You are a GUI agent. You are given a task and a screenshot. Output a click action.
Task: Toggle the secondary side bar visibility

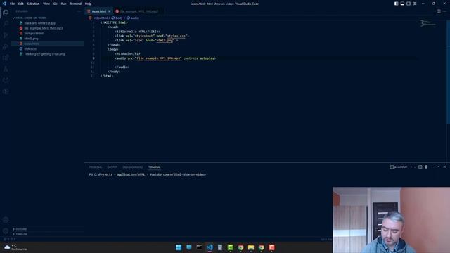[x=409, y=4]
